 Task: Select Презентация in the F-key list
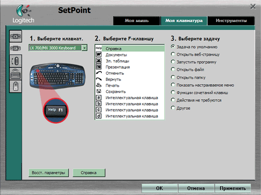[x=130, y=67]
